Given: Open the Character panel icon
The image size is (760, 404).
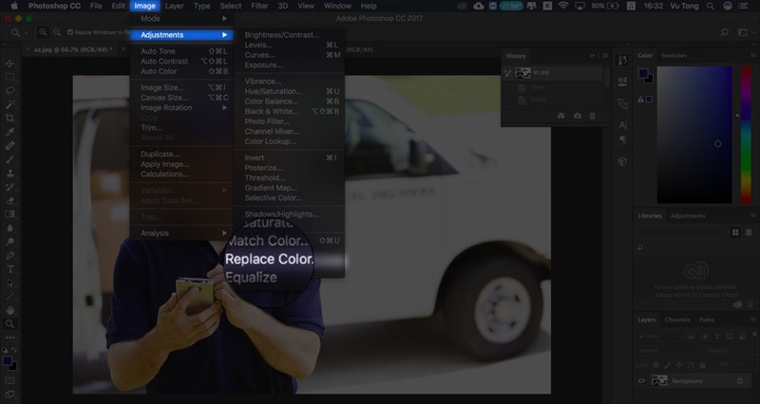Looking at the screenshot, I should [623, 125].
